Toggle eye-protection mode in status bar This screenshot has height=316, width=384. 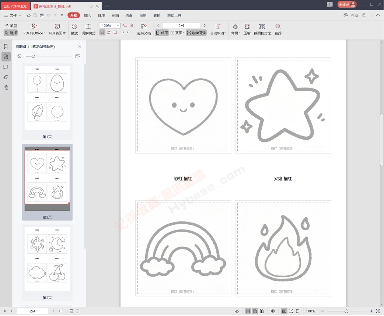[237, 311]
